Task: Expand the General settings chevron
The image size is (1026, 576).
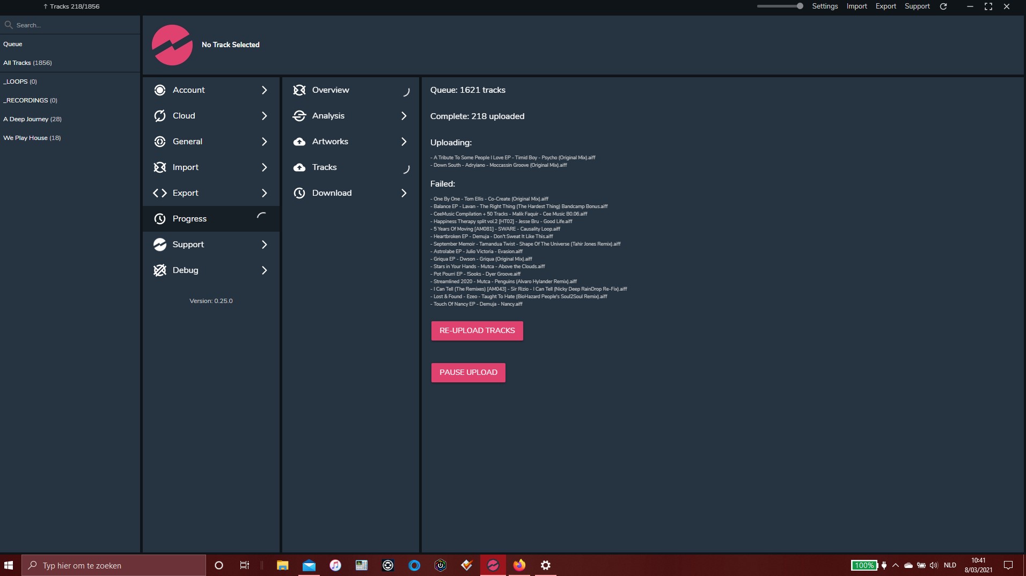Action: tap(264, 142)
